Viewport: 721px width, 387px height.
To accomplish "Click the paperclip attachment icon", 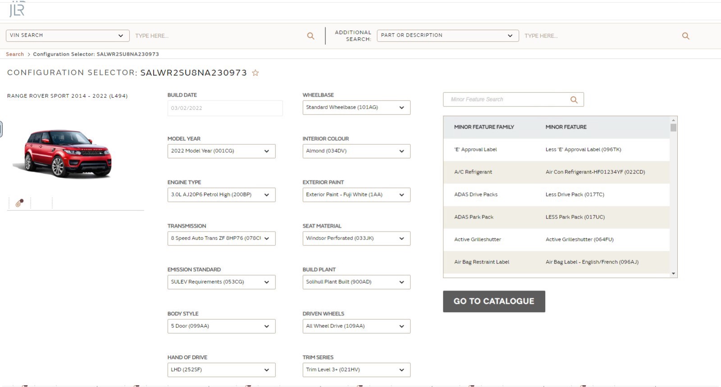I will pos(19,203).
